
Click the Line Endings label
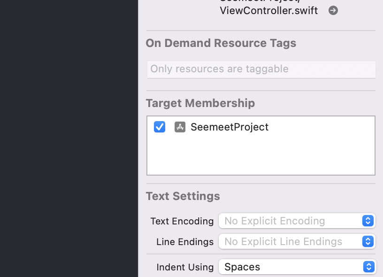185,242
